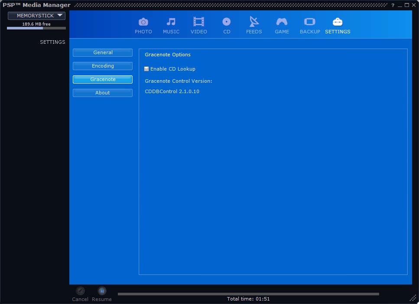Click the '189.6 MB free' text

click(36, 24)
